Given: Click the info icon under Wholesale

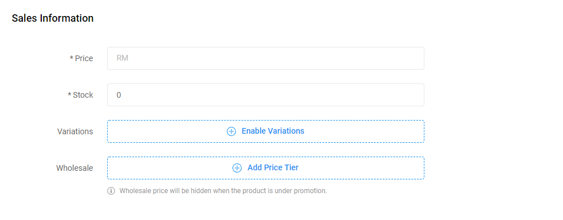Looking at the screenshot, I should pyautogui.click(x=111, y=191).
